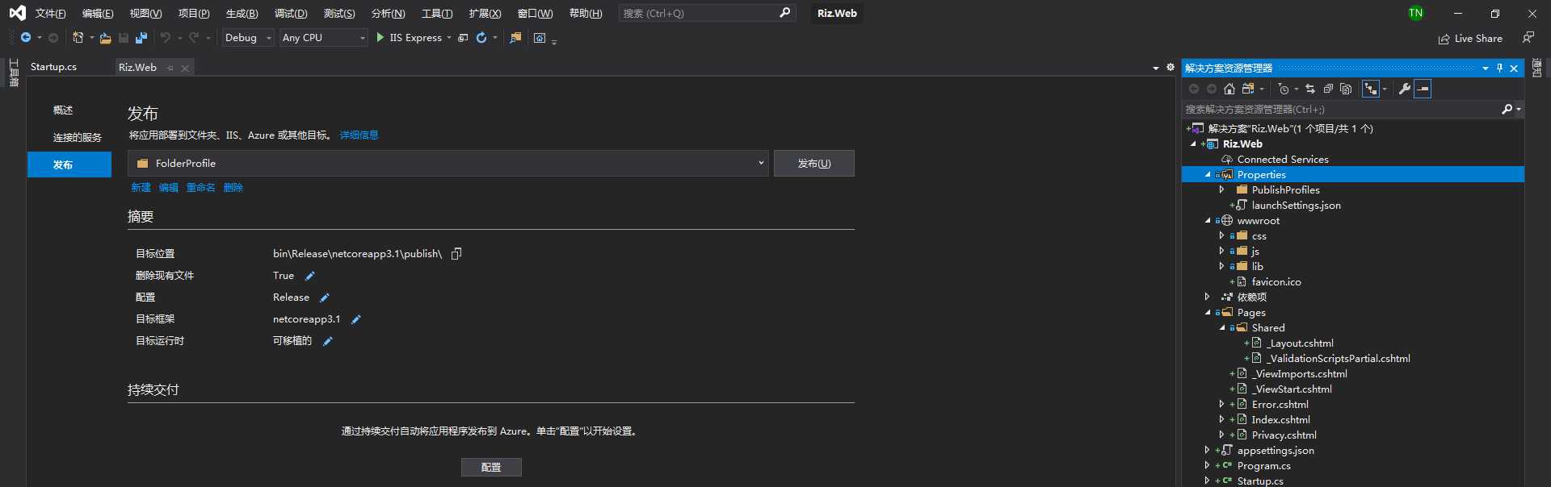The image size is (1551, 487).
Task: Click the blue Refresh browser icon
Action: coord(481,38)
